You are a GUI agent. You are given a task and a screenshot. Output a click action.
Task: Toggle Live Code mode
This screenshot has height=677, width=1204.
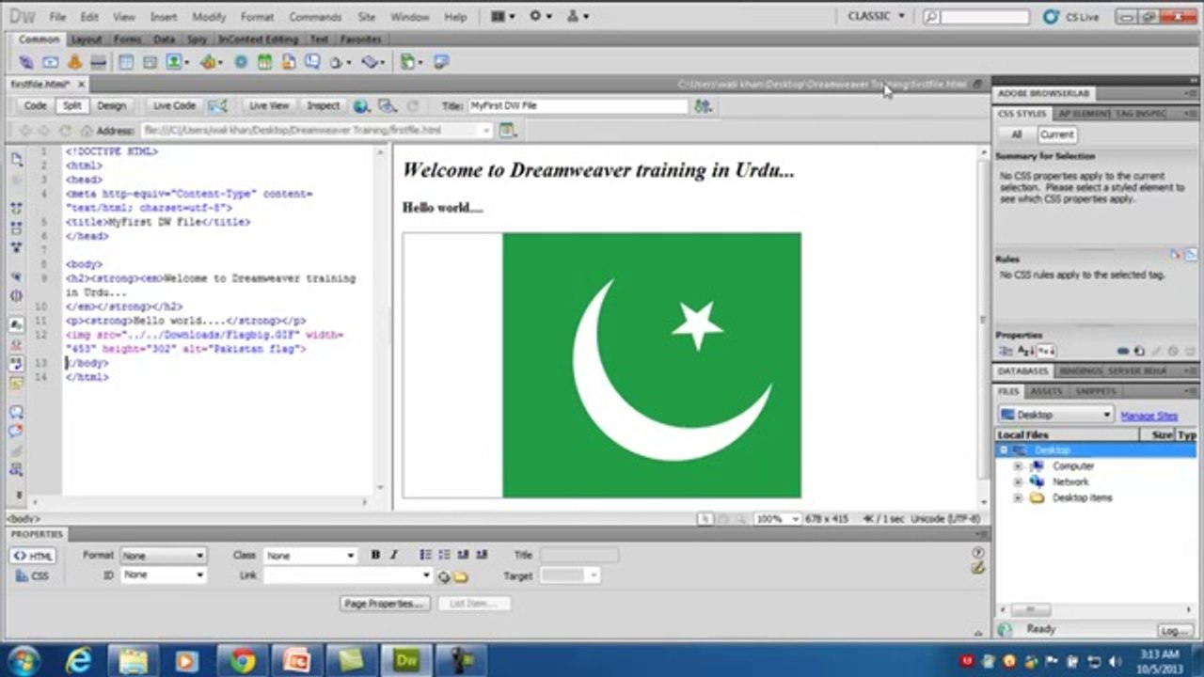[174, 106]
